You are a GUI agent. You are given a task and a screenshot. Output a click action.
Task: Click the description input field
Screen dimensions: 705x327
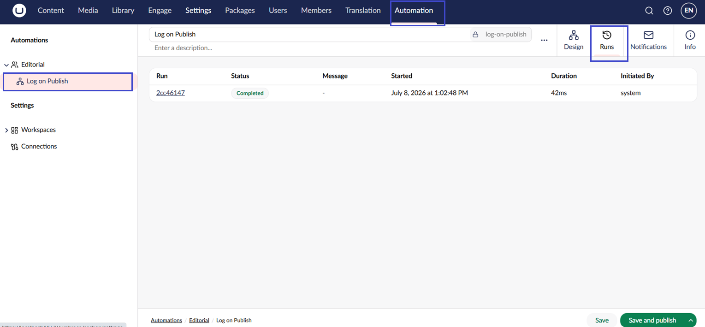(x=341, y=48)
